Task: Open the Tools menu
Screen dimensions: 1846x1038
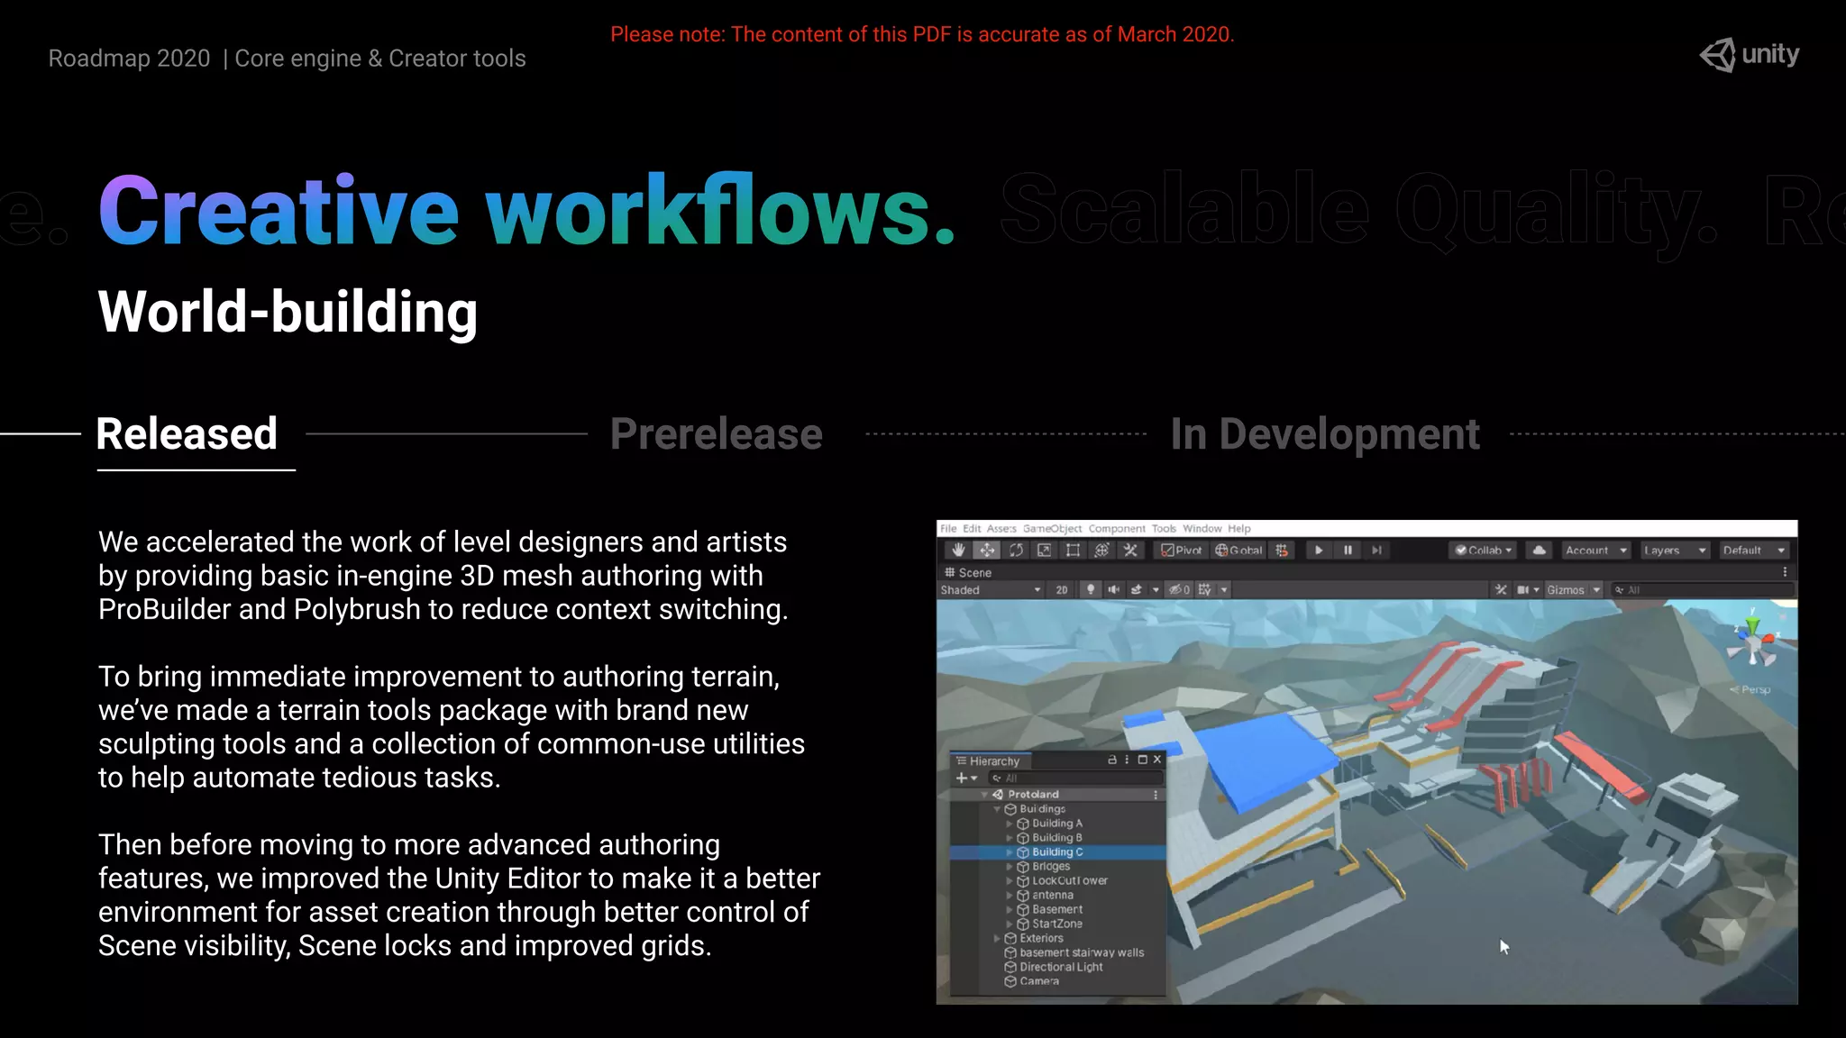Action: pyautogui.click(x=1164, y=529)
